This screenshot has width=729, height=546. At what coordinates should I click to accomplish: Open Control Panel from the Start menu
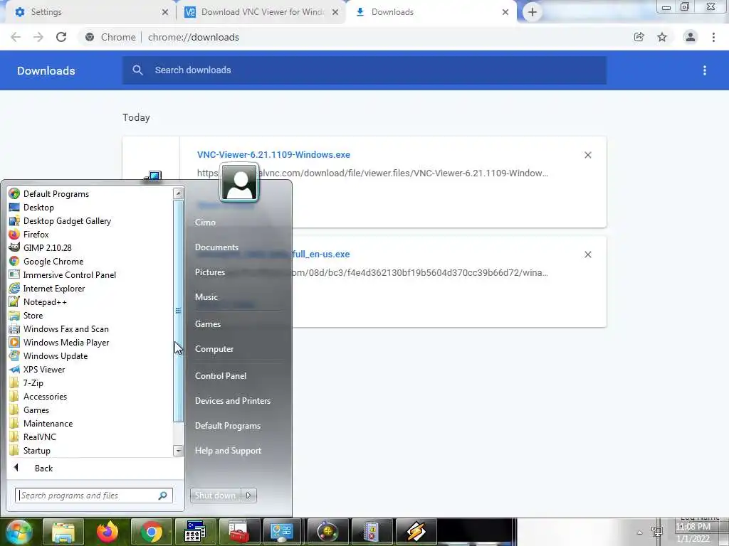click(x=221, y=375)
